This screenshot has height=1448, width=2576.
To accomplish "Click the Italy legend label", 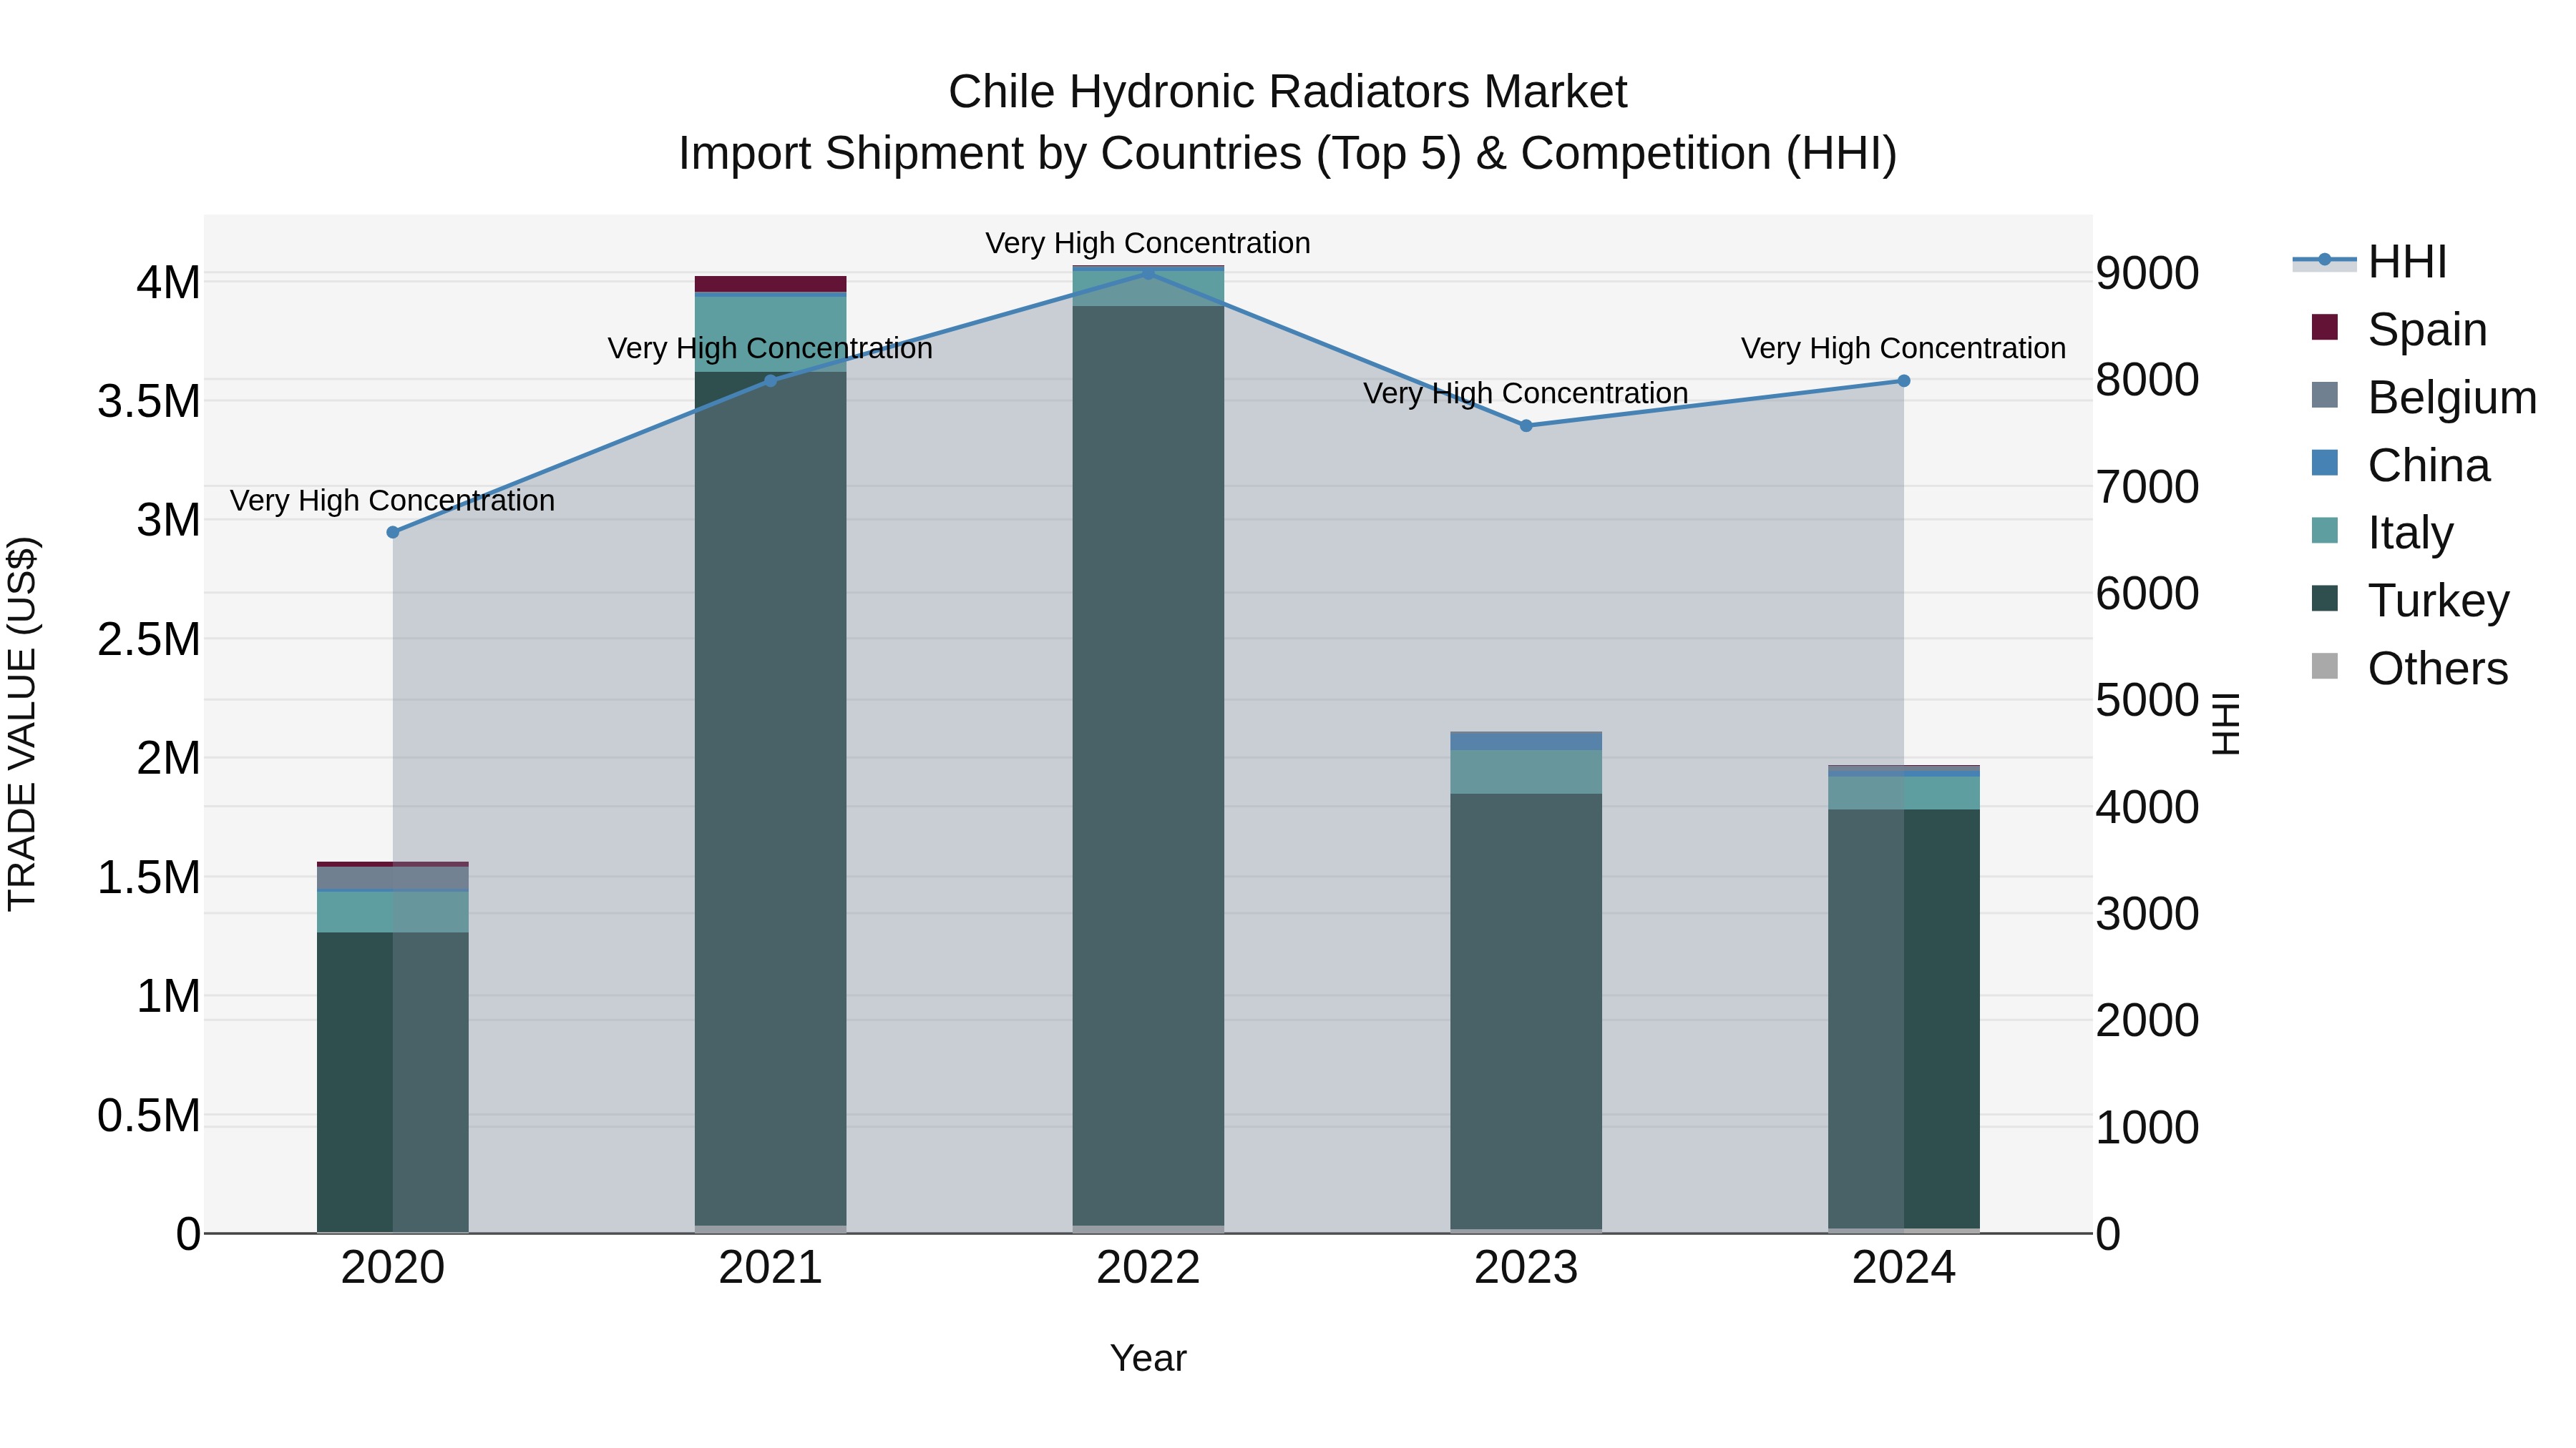I will point(2410,533).
